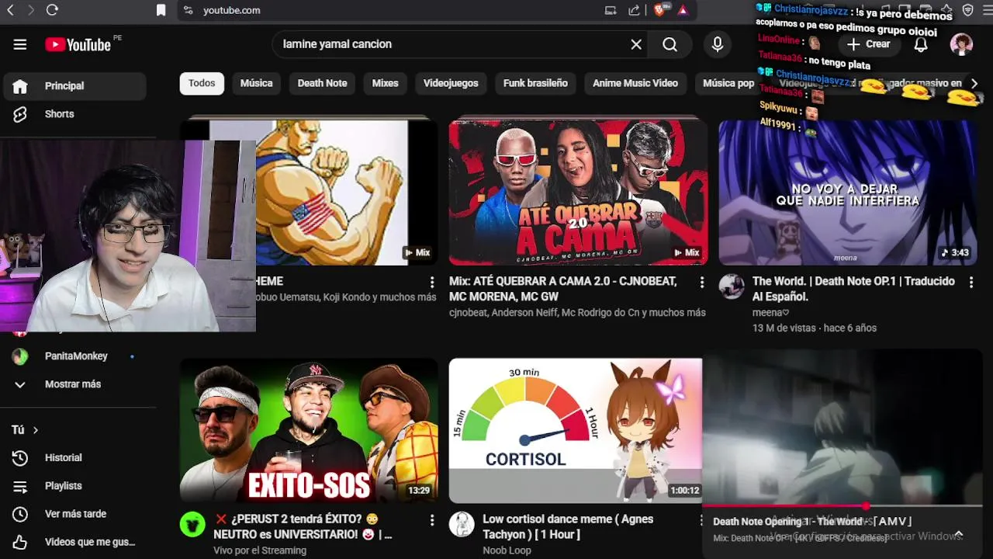Open 'Death Note Opening 1 - The World' miniplayer title
This screenshot has height=559, width=993.
click(812, 522)
